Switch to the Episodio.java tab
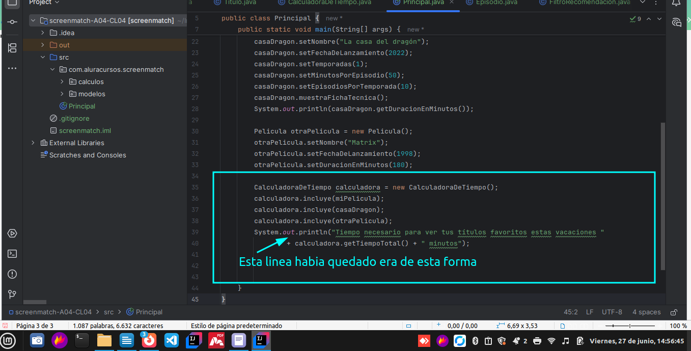This screenshot has height=351, width=691. tap(491, 3)
